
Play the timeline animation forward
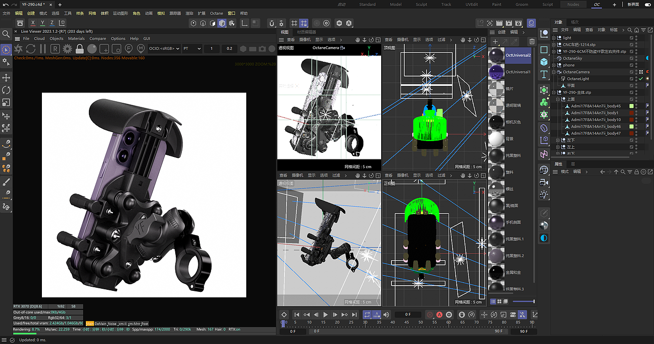point(325,315)
